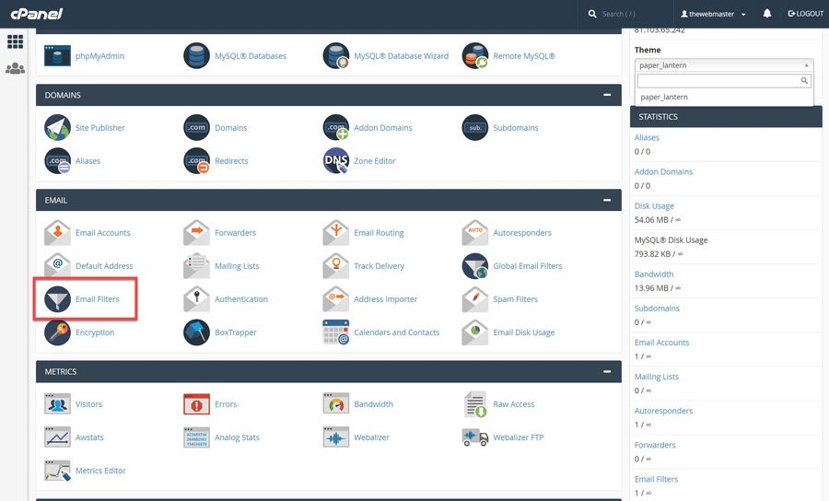Click the BoxTrapper icon
The width and height of the screenshot is (829, 501).
pyautogui.click(x=196, y=332)
